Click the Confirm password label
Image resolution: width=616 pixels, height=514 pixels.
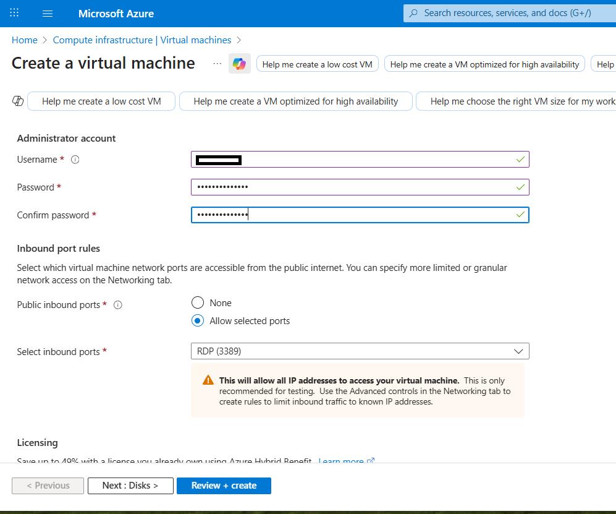53,215
